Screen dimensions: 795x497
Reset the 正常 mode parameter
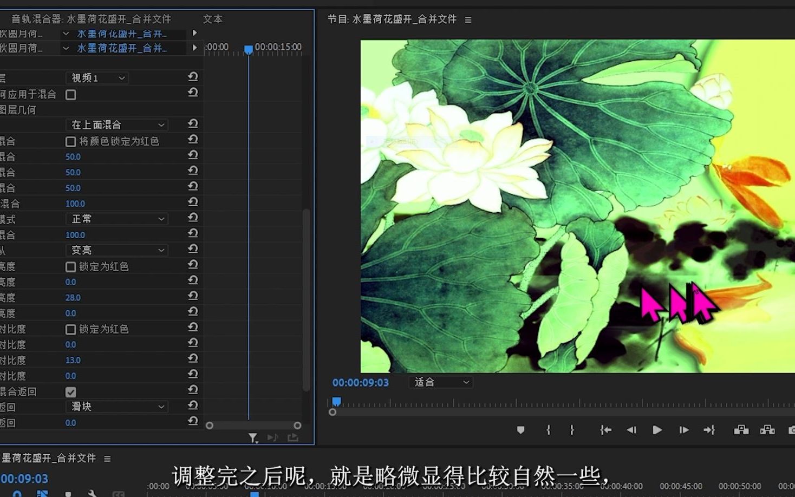(193, 218)
